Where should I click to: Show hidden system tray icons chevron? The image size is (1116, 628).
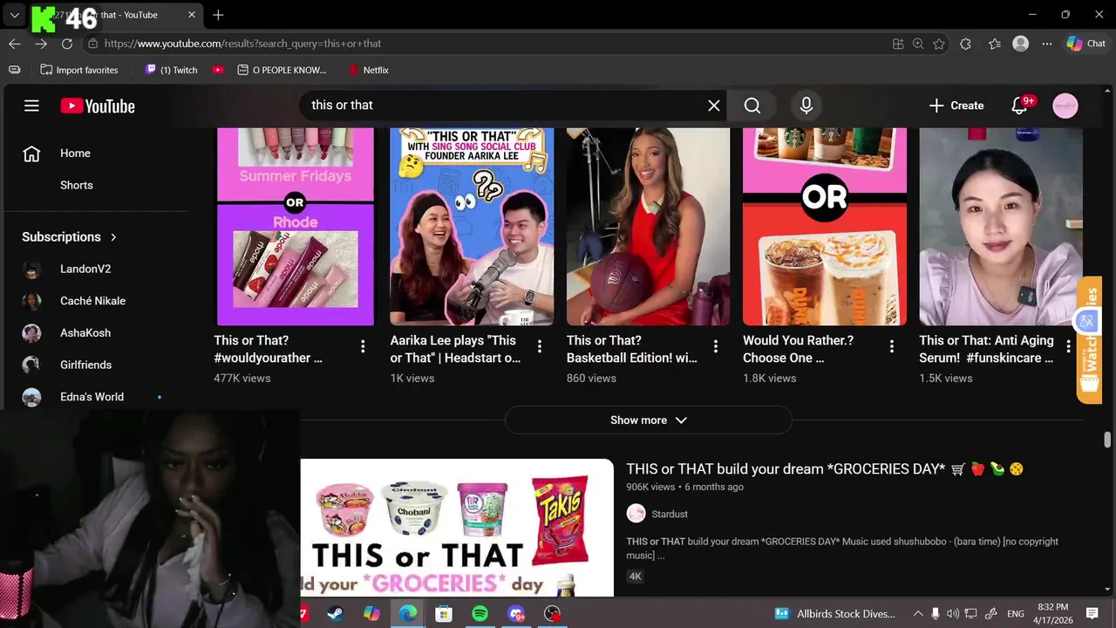pyautogui.click(x=917, y=614)
